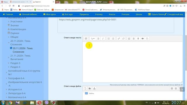Click the Windows Start button
The height and width of the screenshot is (105, 187).
[x=3, y=103]
